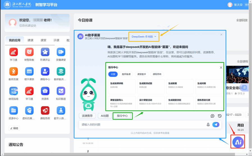Click the 编辑 button under apps
The width and height of the screenshot is (252, 156).
pos(14,128)
